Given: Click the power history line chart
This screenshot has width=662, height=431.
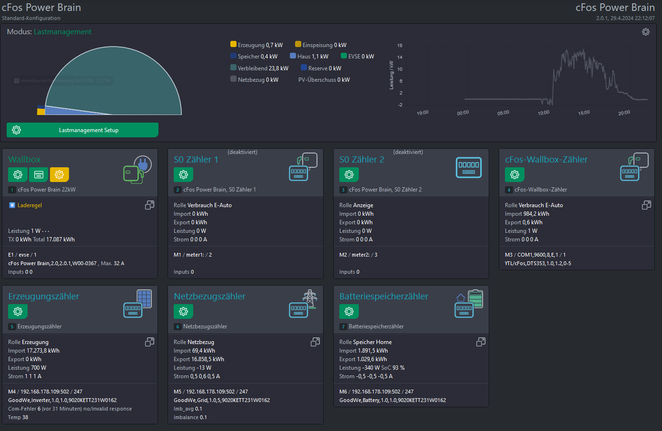Looking at the screenshot, I should [524, 76].
